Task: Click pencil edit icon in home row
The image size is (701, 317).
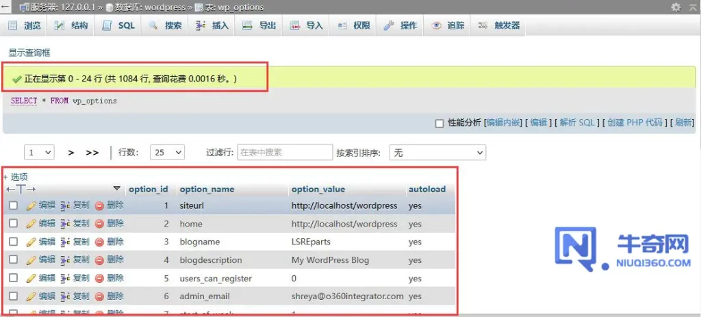Action: [31, 224]
